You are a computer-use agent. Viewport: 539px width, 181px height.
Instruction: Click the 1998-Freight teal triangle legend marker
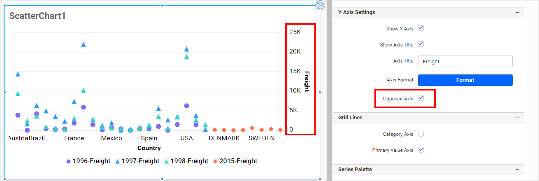166,161
